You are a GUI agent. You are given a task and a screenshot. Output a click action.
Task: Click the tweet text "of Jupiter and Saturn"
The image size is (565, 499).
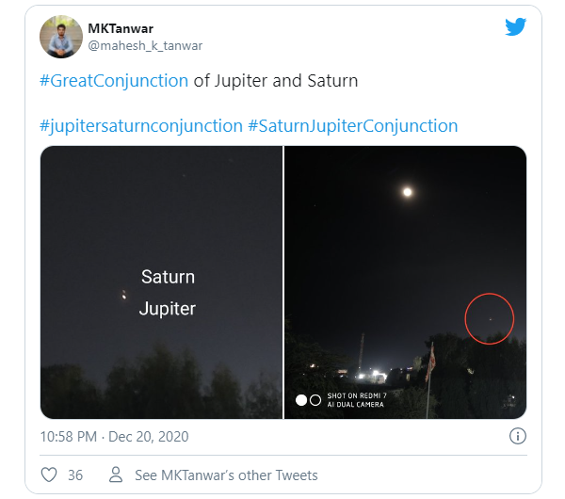coord(276,81)
